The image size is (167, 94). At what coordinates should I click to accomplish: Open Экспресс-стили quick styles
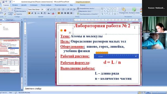pos(134,11)
